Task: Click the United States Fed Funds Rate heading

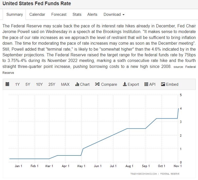Action: (37, 4)
